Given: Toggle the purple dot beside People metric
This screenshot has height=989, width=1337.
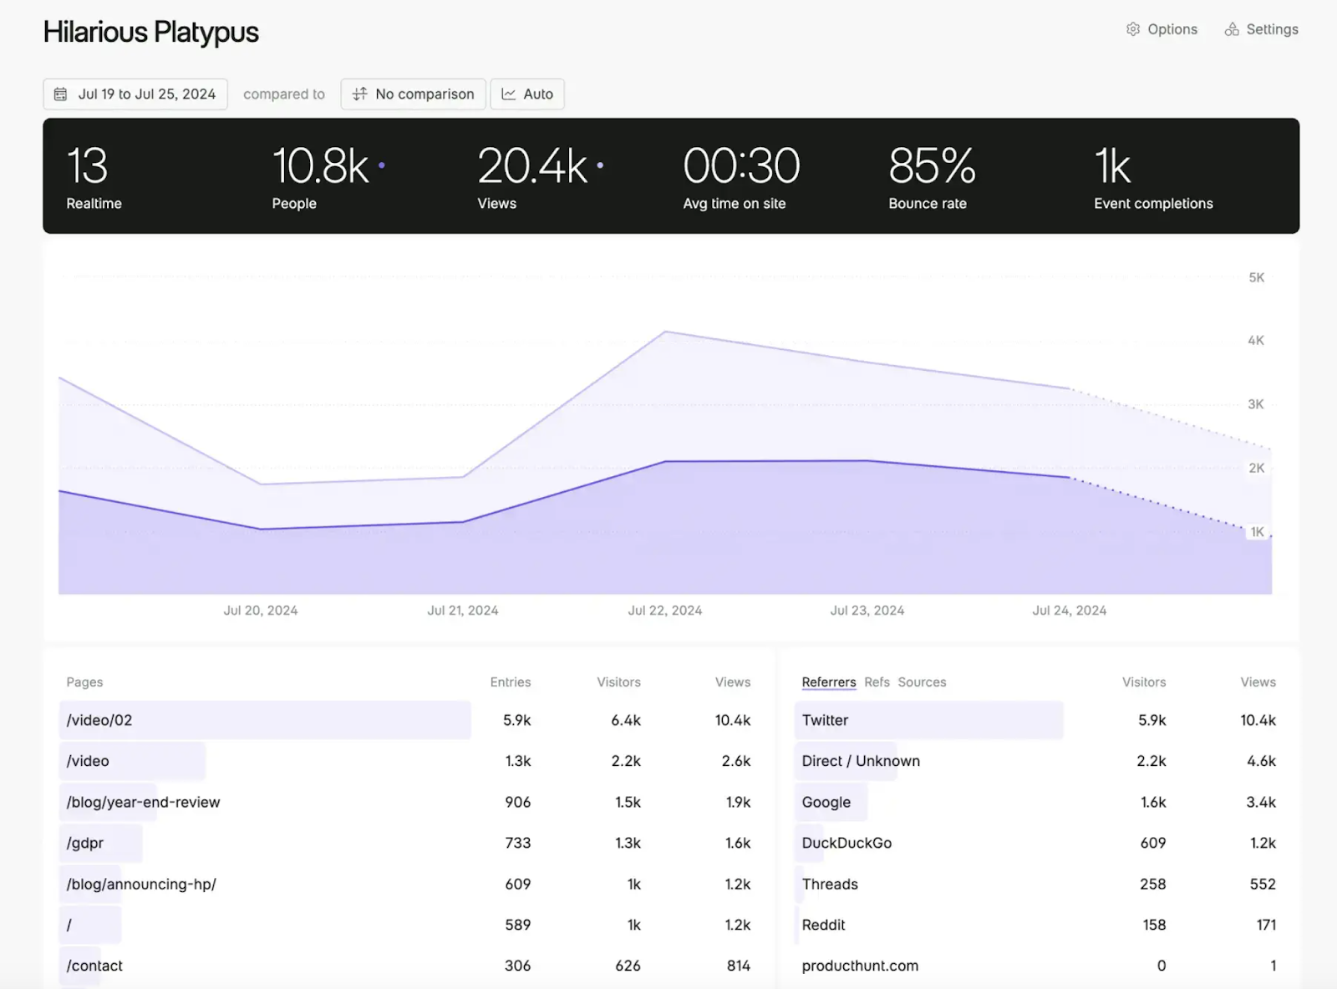Looking at the screenshot, I should (x=382, y=165).
